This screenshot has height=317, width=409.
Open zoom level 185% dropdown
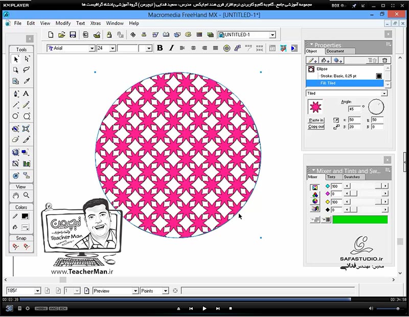37,290
